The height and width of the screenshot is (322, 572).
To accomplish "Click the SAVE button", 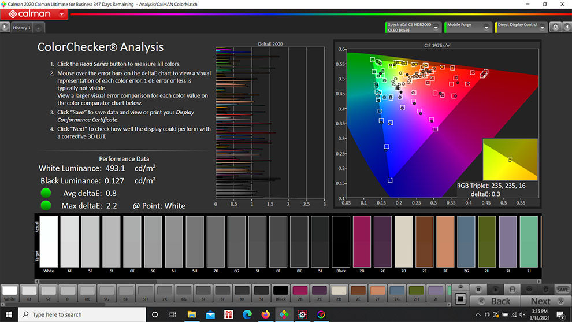I will click(563, 290).
